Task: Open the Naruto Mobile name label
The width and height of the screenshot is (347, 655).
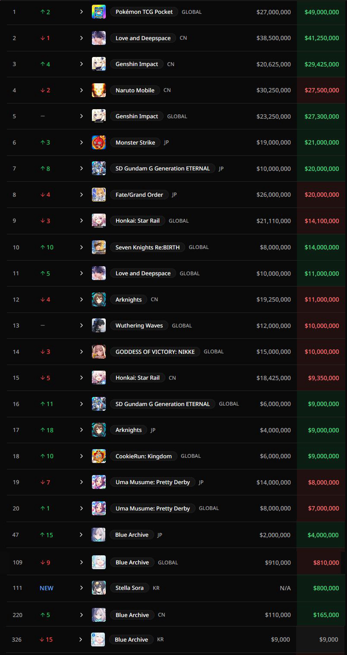Action: coord(135,90)
